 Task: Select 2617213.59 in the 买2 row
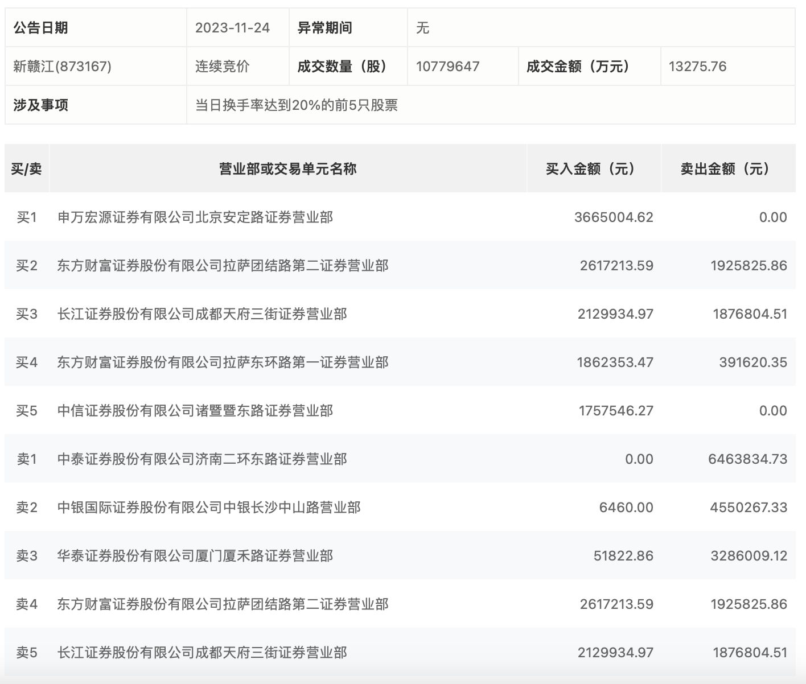click(x=616, y=265)
